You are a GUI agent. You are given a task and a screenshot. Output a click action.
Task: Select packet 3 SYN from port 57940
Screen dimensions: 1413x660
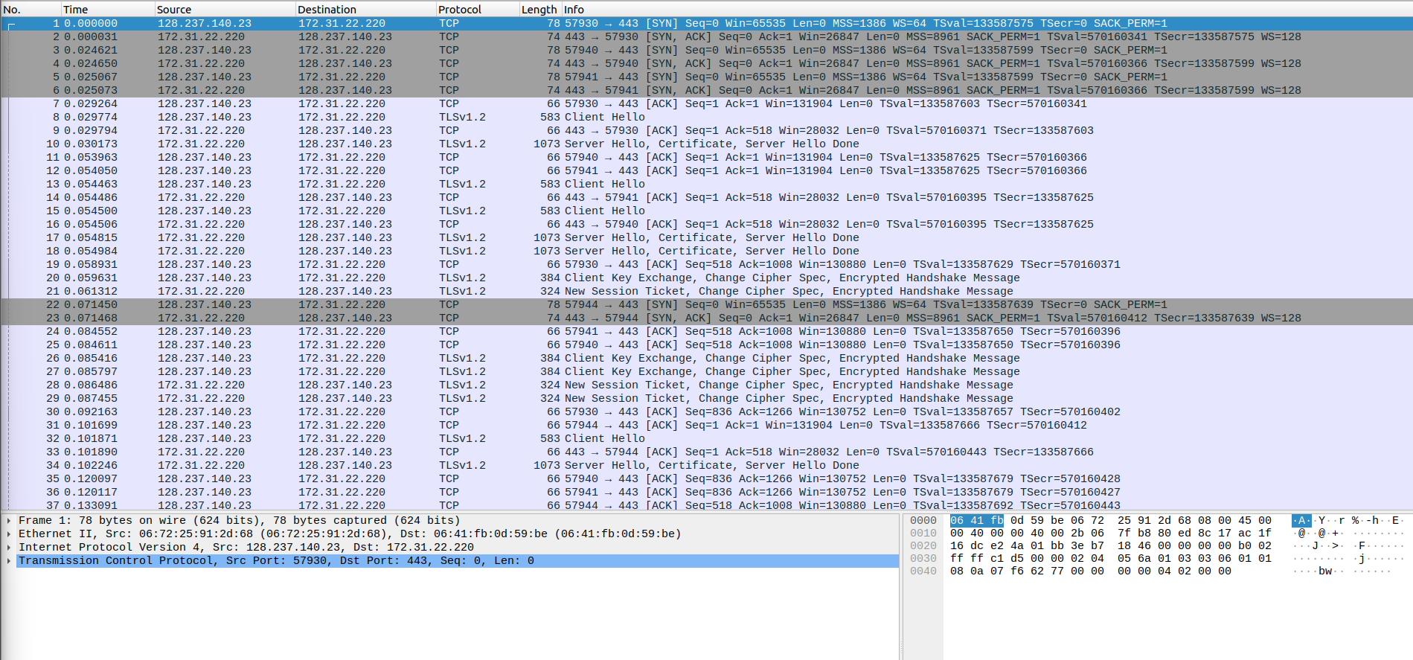click(x=706, y=51)
